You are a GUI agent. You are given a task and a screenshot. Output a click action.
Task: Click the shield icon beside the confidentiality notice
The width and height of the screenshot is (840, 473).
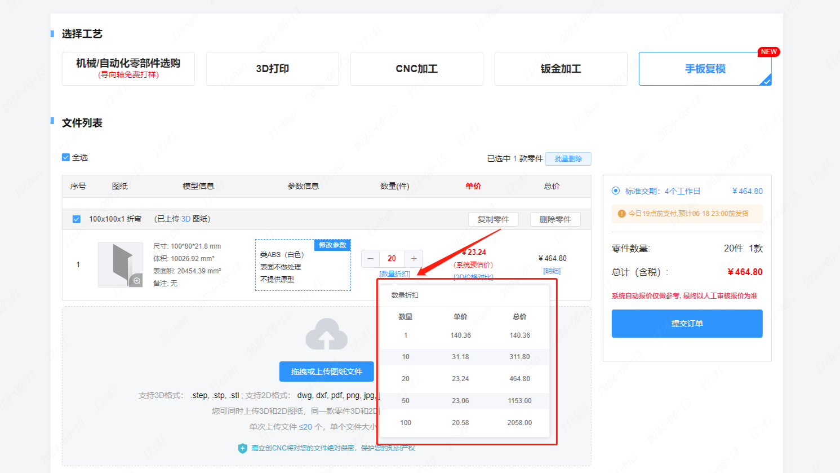(x=242, y=448)
